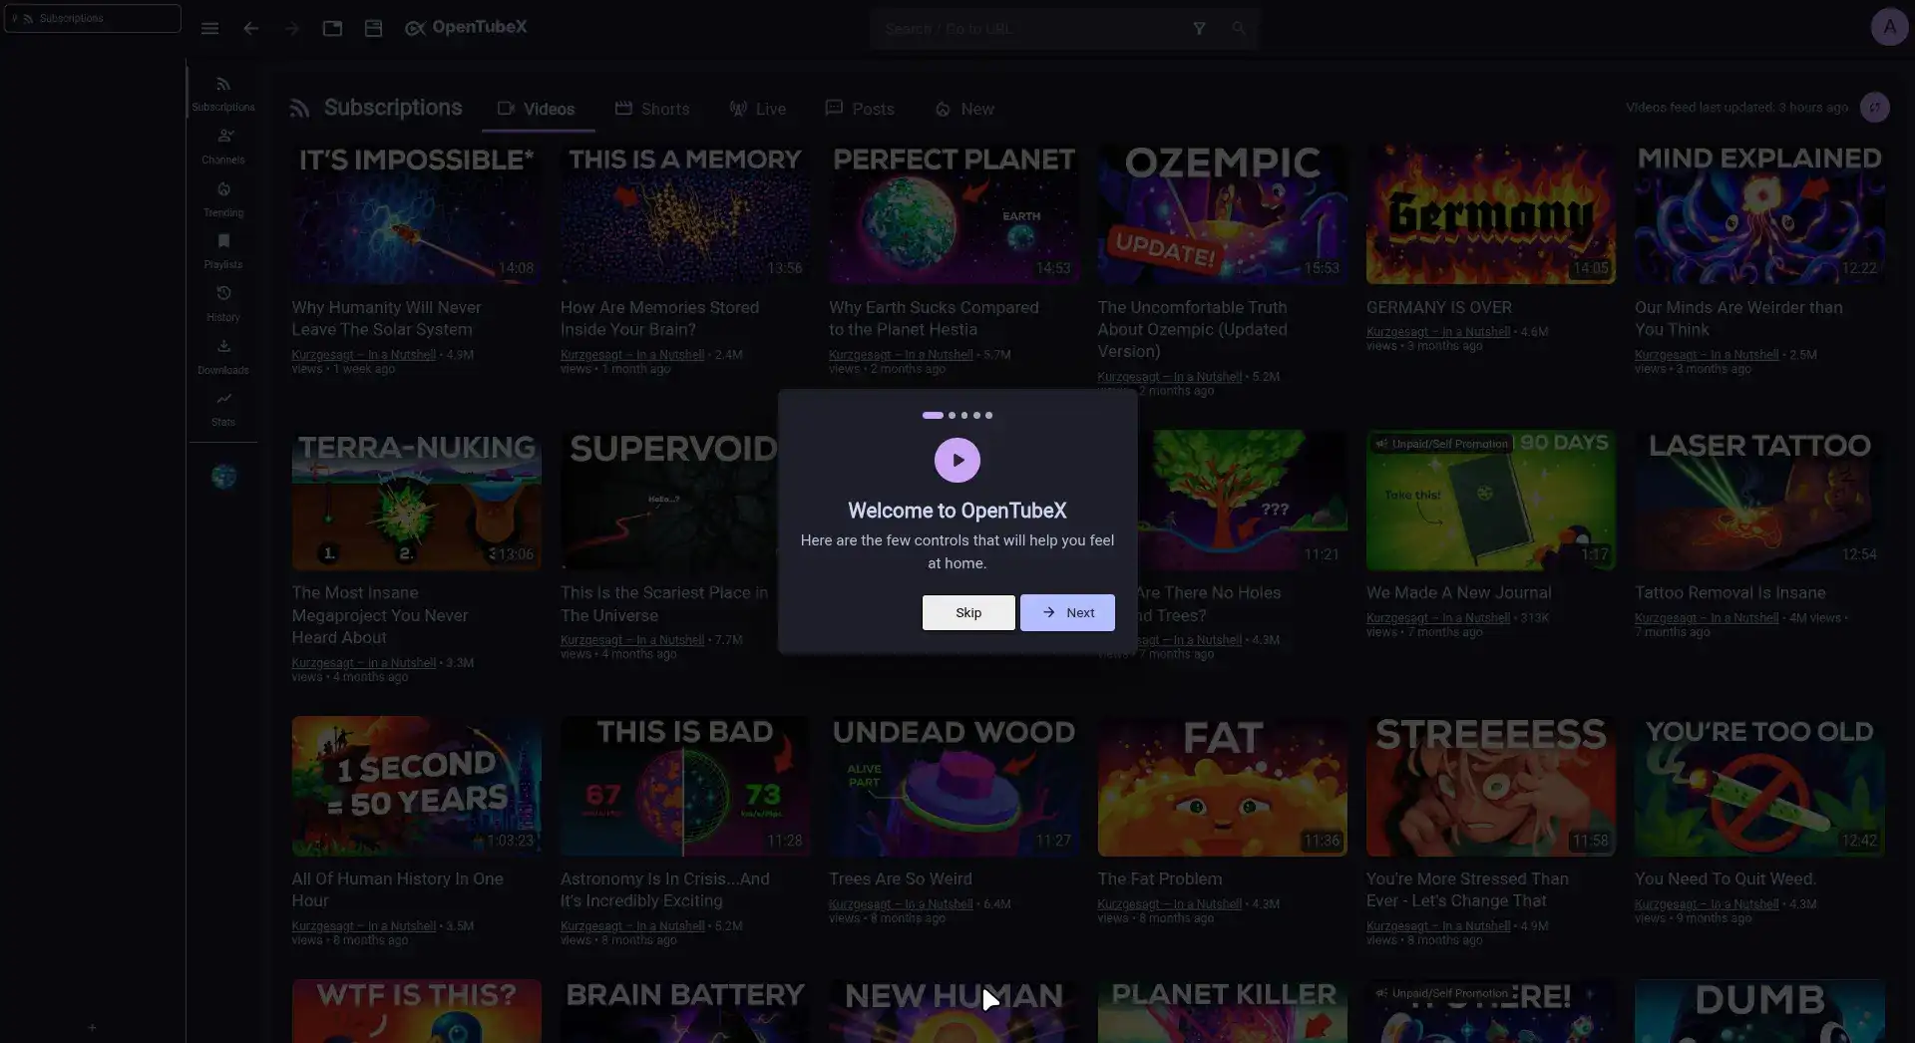The image size is (1915, 1043).
Task: Switch to the Shorts tab
Action: point(652,109)
